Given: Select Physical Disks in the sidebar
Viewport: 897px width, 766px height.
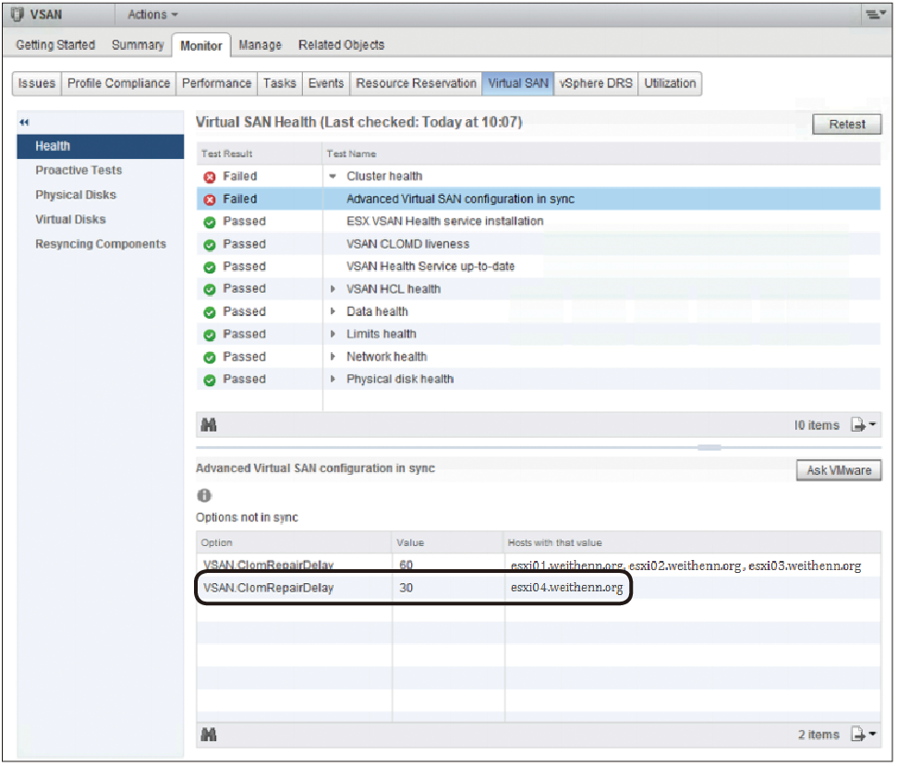Looking at the screenshot, I should [x=76, y=195].
